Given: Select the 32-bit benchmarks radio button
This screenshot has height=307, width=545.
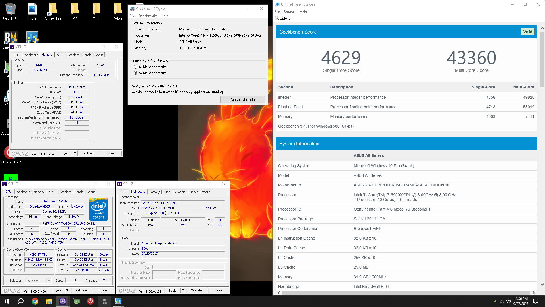Looking at the screenshot, I should tap(135, 67).
